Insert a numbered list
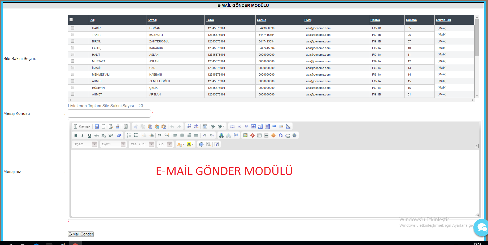Screen dimensions: 488x245 (129, 135)
